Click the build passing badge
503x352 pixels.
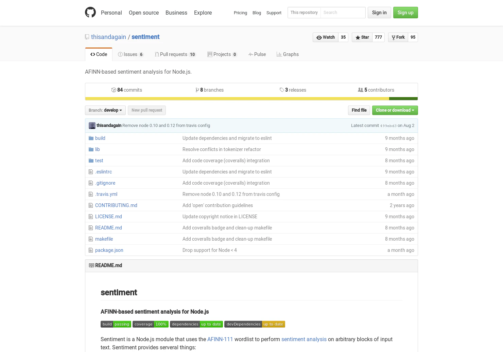[x=116, y=324]
